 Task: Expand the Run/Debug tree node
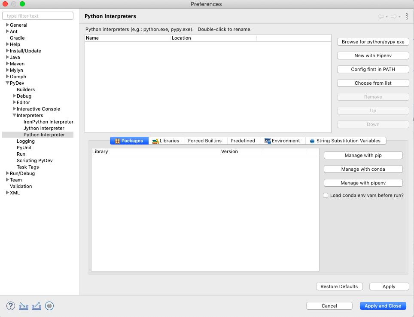(x=7, y=173)
